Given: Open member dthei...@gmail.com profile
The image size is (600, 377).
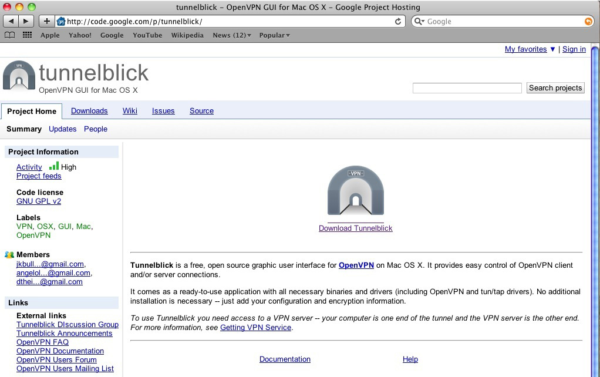Looking at the screenshot, I should pos(49,282).
